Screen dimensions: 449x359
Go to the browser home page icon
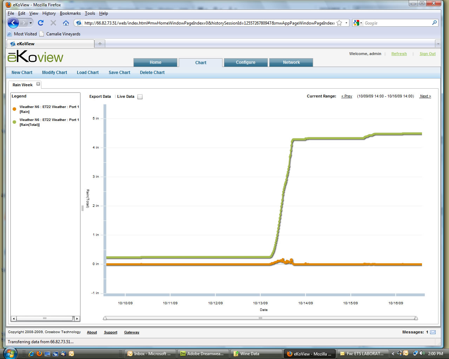click(x=66, y=23)
